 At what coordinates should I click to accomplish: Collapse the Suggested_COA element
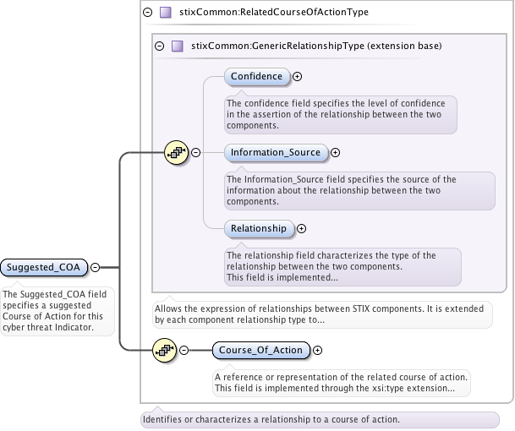[96, 267]
